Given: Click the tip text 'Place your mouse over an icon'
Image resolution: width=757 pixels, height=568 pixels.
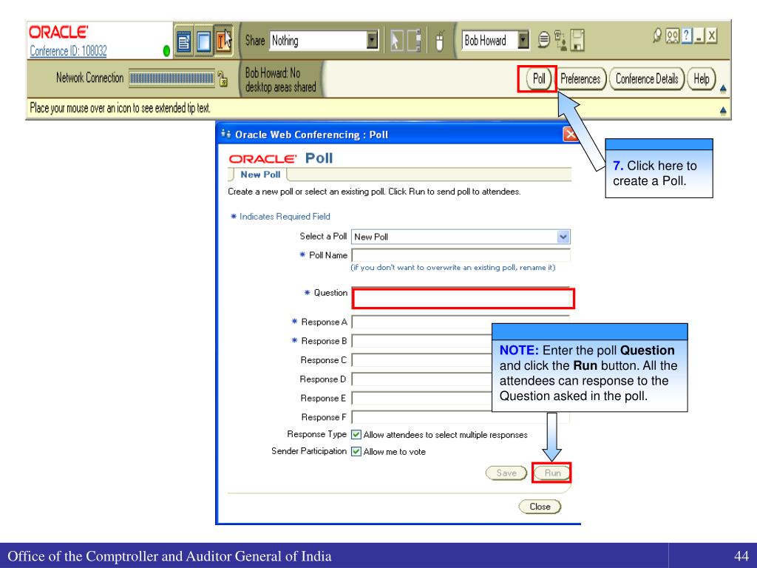Looking at the screenshot, I should (x=120, y=108).
